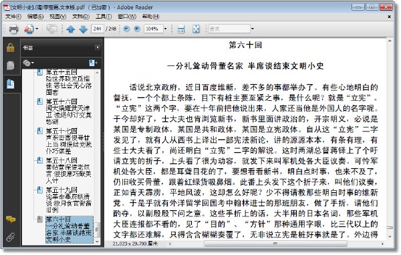This screenshot has height=255, width=401.
Task: Open the Find options dropdown arrow
Action: pos(253,29)
